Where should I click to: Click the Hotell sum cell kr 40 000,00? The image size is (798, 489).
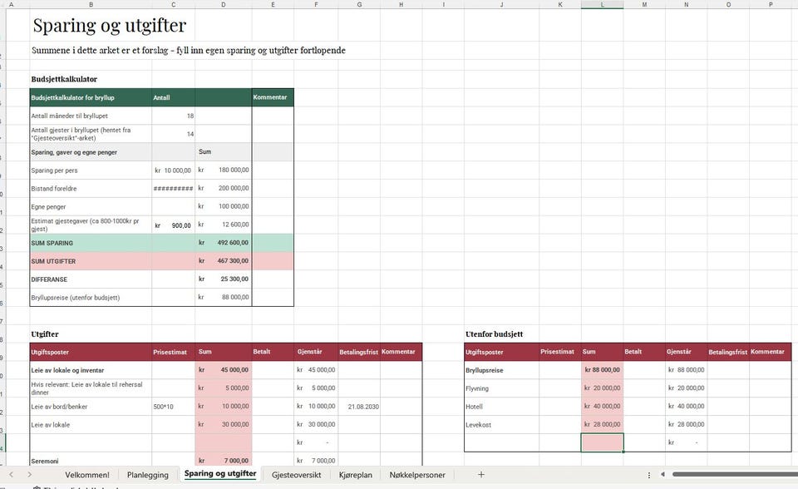tap(602, 407)
